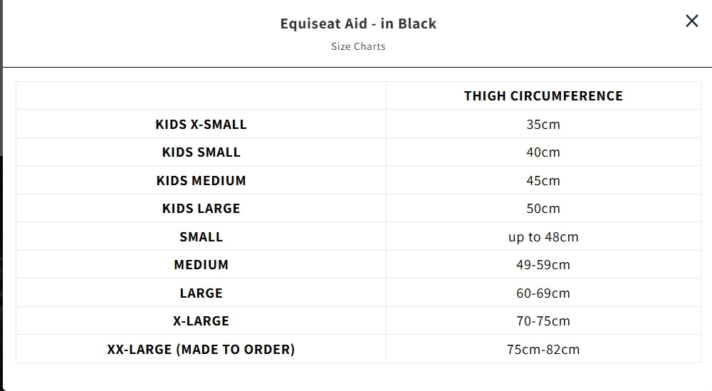Select the up to 48cm cell
Image resolution: width=712 pixels, height=391 pixels.
[x=543, y=236]
